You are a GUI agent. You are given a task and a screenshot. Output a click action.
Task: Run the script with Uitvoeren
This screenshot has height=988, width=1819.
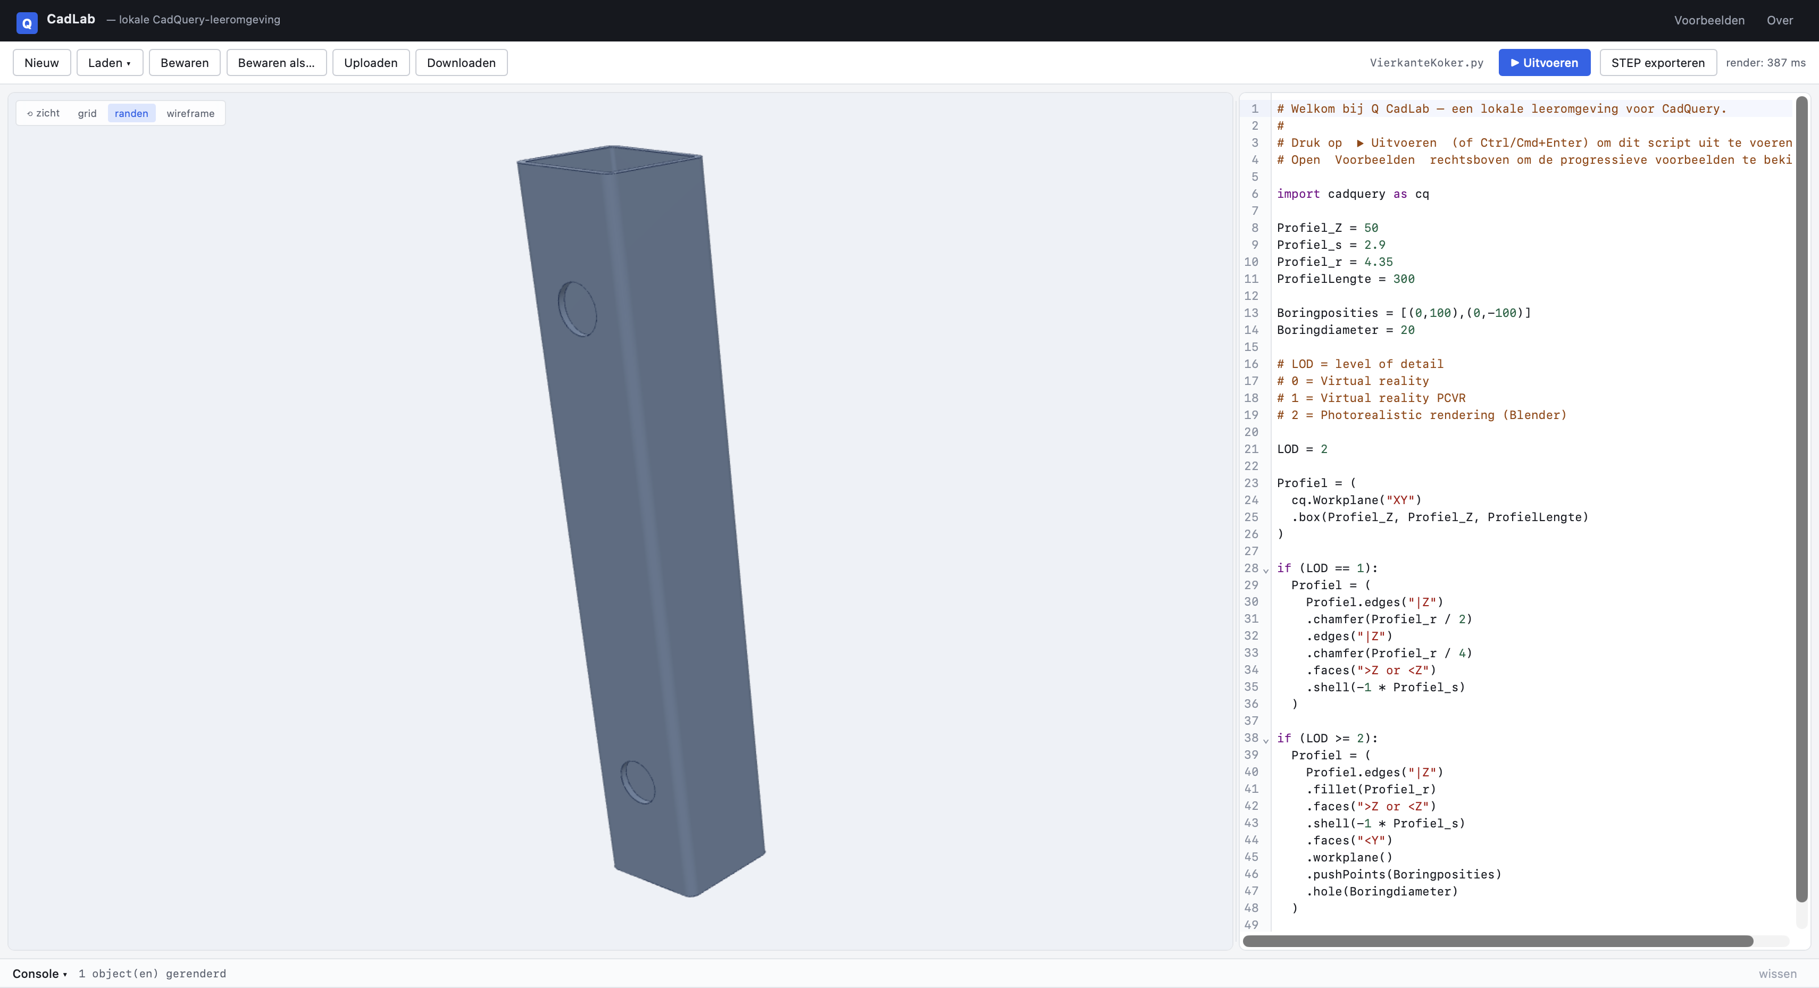coord(1545,63)
